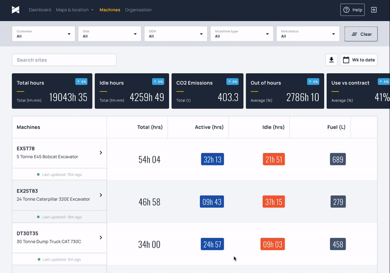Open the Customer filter dropdown
Viewport: 390px width, 273px height.
click(x=43, y=34)
